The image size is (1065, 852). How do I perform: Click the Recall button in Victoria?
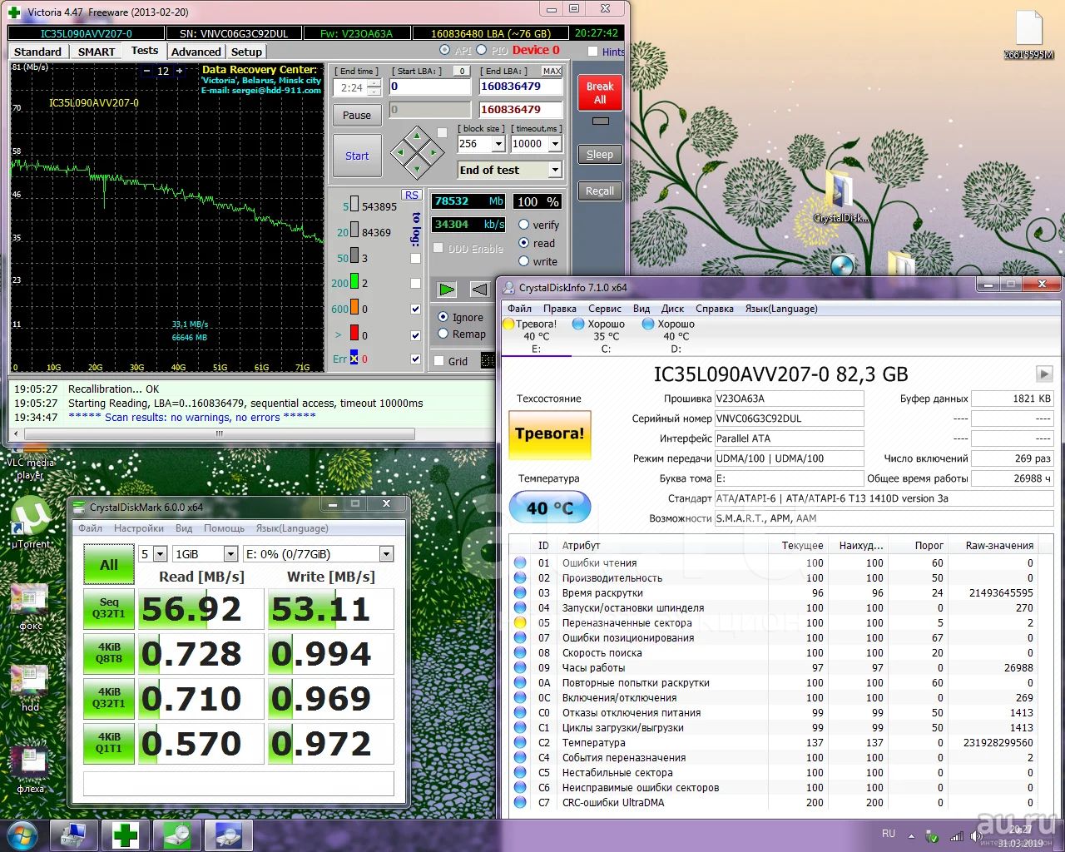[600, 191]
